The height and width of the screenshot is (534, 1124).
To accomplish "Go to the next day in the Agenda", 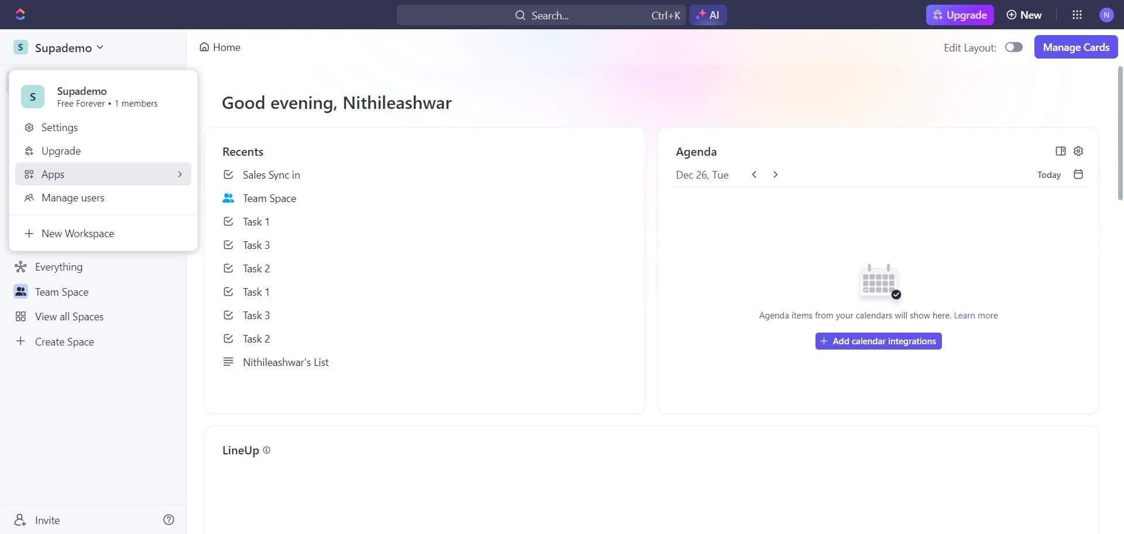I will tap(776, 174).
